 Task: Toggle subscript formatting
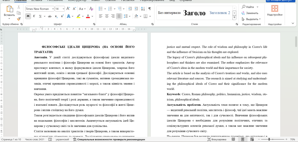pyautogui.click(x=56, y=16)
